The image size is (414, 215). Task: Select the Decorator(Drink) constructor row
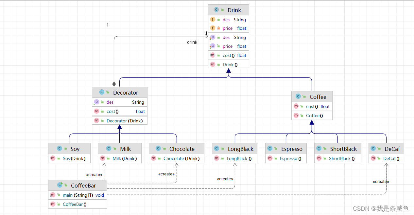tap(120, 121)
